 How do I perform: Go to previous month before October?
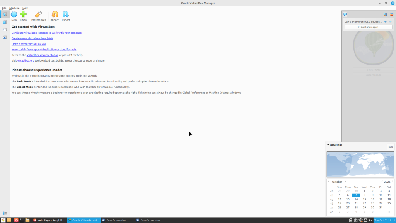click(329, 182)
